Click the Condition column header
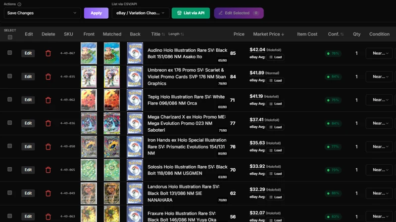The width and height of the screenshot is (396, 222). pos(379,34)
